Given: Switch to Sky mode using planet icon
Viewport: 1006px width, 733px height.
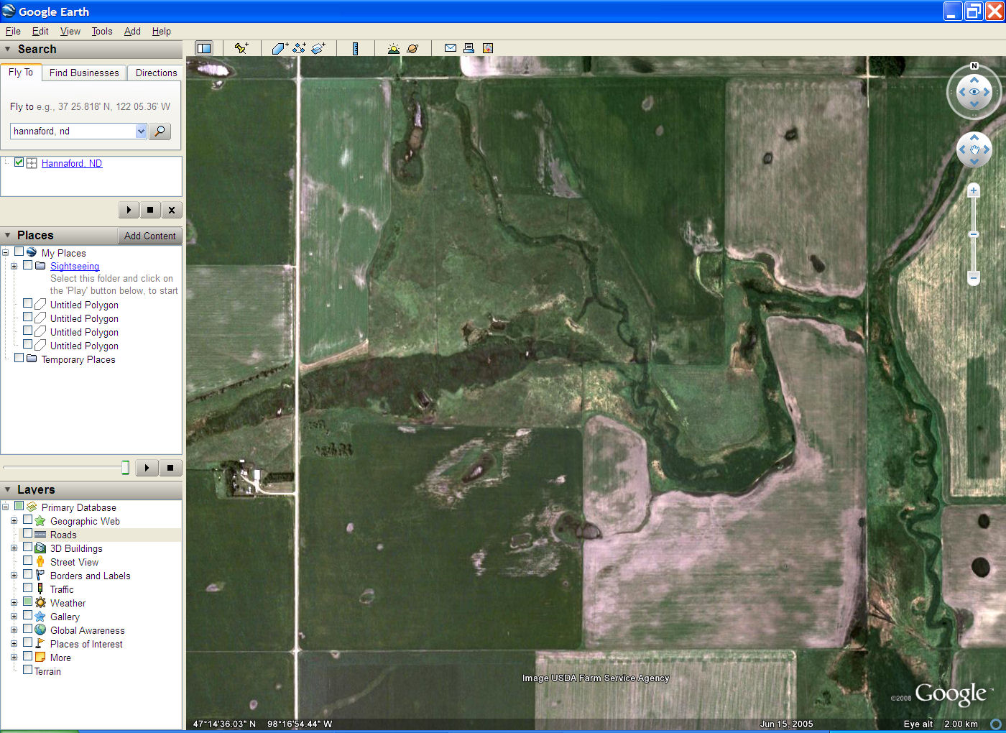Looking at the screenshot, I should 412,48.
